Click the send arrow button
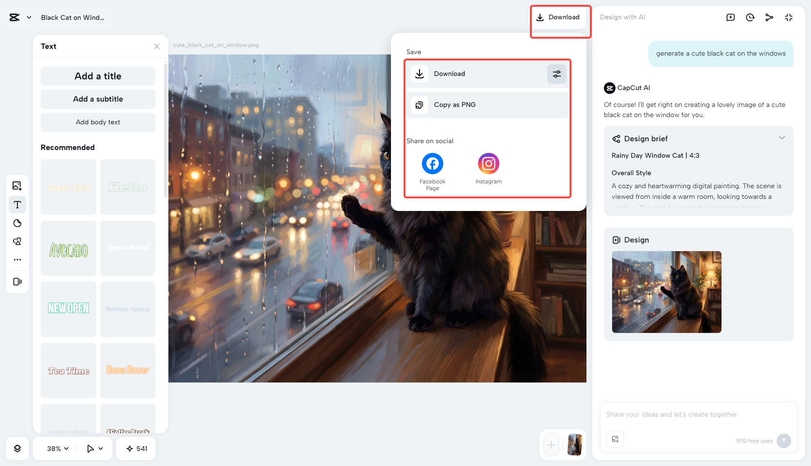 [784, 441]
